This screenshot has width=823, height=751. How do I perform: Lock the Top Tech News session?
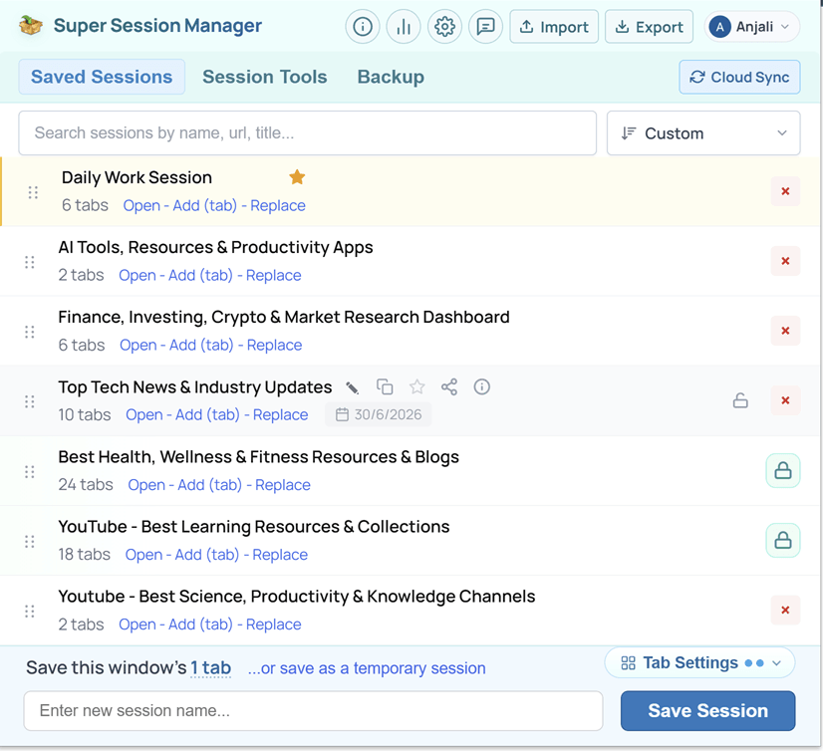click(740, 400)
